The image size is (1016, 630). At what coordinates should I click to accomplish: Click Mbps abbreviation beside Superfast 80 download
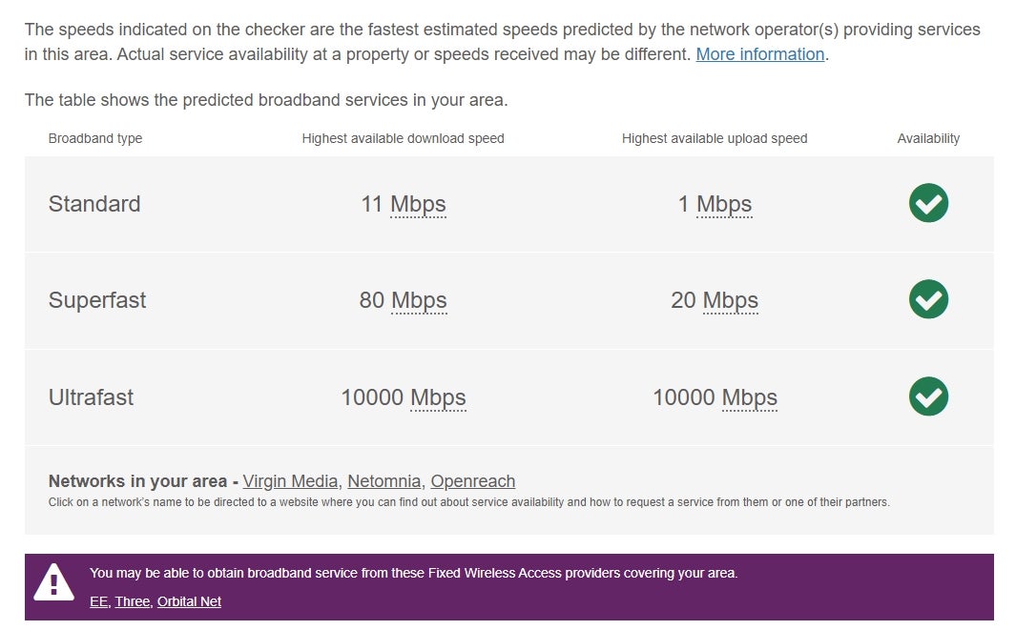[419, 301]
